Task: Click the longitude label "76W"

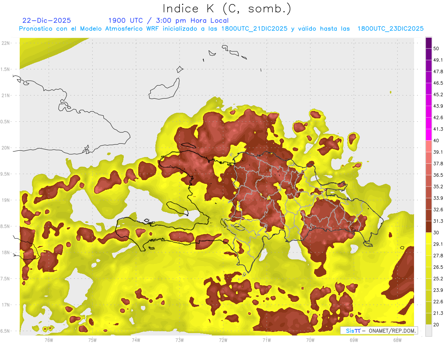Action: pos(49,340)
